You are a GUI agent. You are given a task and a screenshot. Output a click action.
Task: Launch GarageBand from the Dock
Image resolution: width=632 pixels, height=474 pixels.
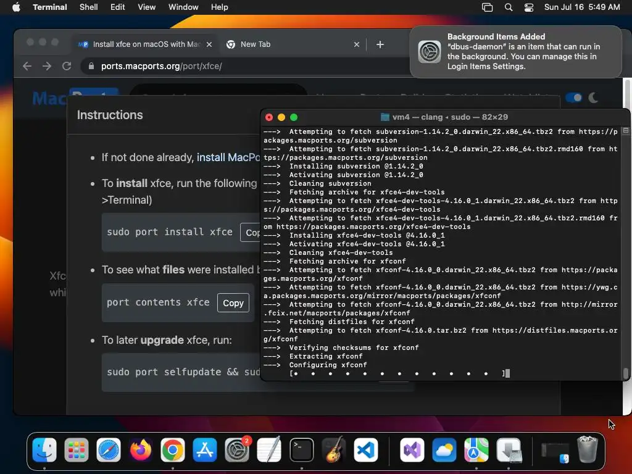[x=334, y=450]
